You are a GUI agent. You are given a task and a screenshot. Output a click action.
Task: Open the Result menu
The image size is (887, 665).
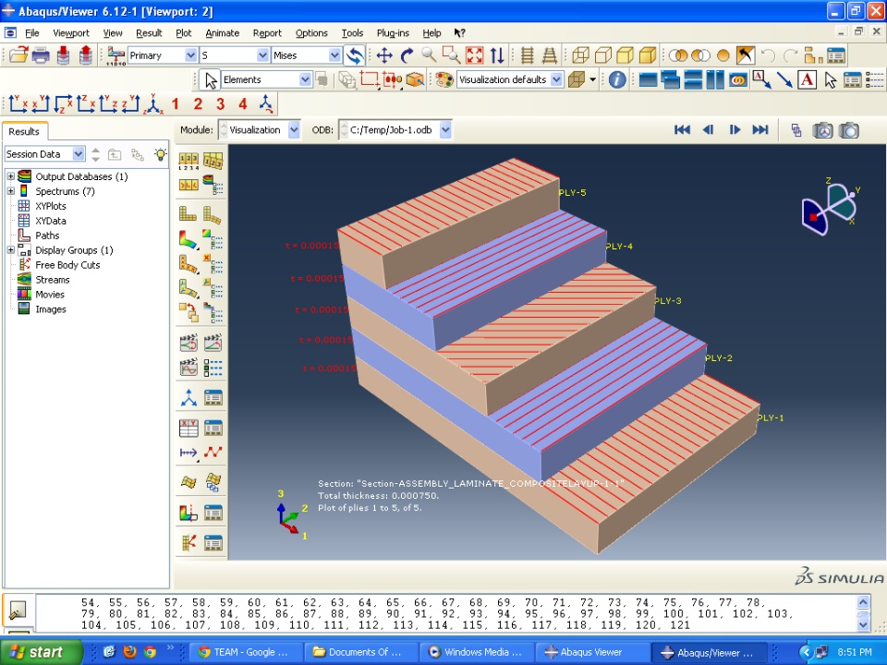click(149, 33)
